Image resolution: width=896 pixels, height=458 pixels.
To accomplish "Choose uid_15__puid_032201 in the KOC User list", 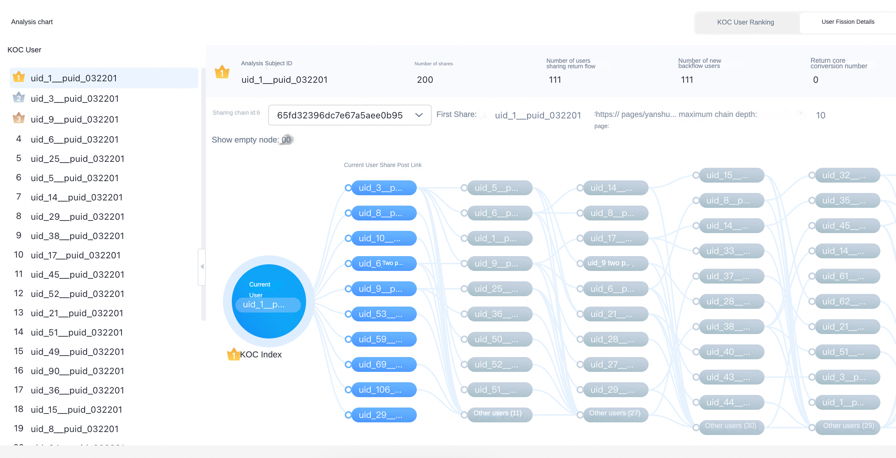I will point(104,410).
